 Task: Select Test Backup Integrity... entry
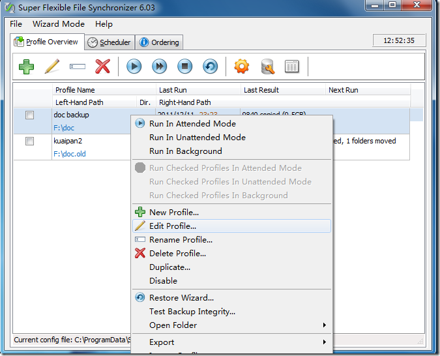point(232,312)
